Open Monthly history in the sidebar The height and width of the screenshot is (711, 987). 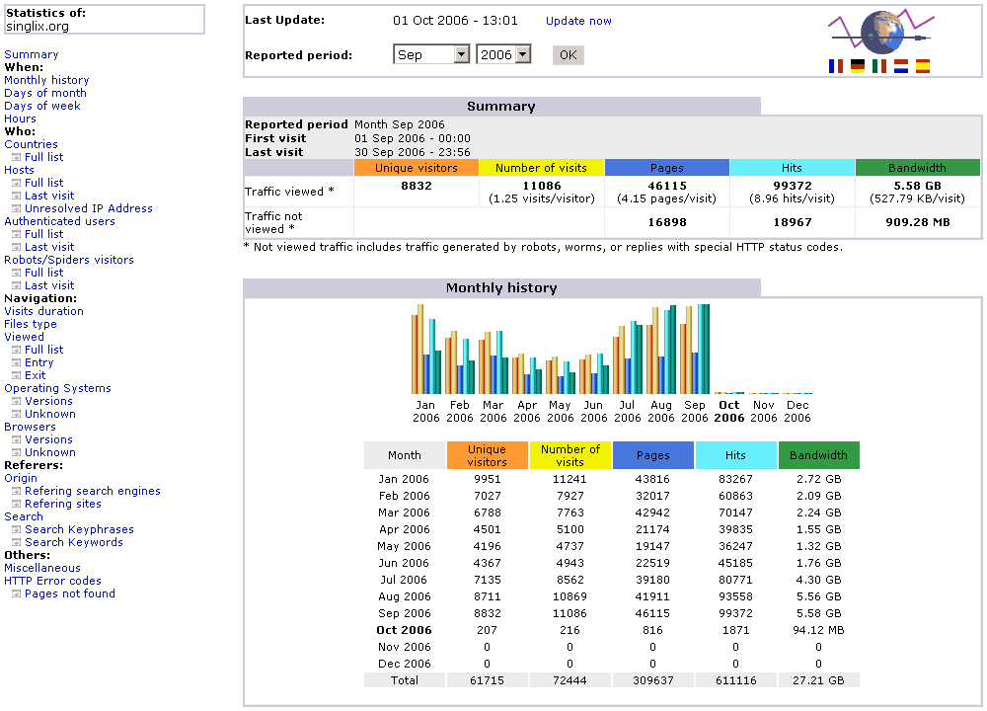click(x=46, y=80)
